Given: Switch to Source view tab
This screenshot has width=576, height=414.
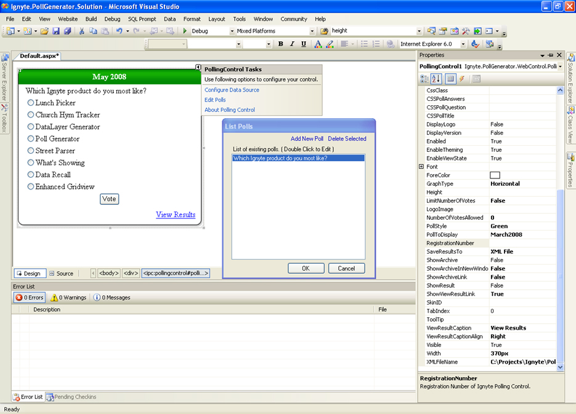Looking at the screenshot, I should tap(62, 274).
